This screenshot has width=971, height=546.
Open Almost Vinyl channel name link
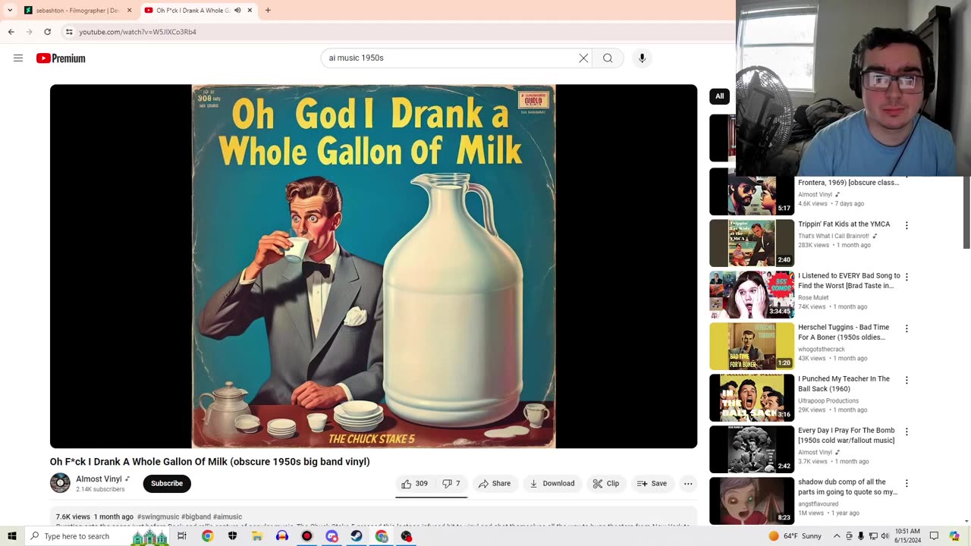tap(99, 479)
